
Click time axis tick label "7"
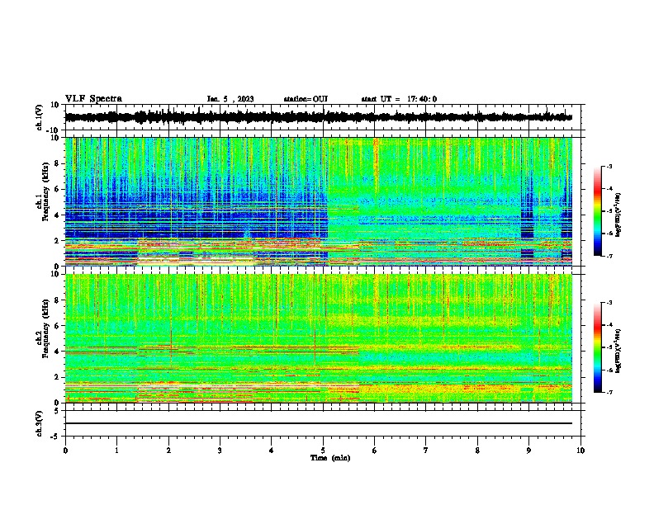pyautogui.click(x=426, y=451)
